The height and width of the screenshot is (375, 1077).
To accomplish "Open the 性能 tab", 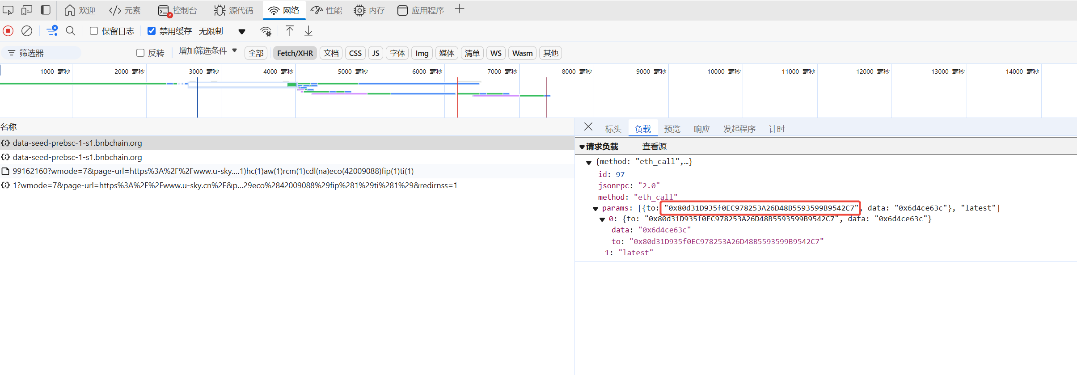I will (326, 10).
